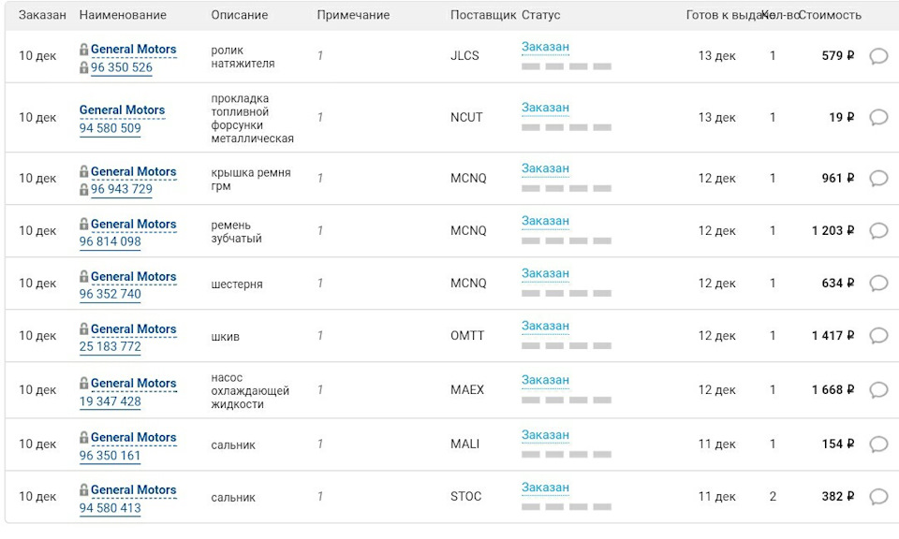Image resolution: width=899 pixels, height=539 pixels.
Task: Open comment icon for 634 ₽ шестерня row
Action: (878, 284)
